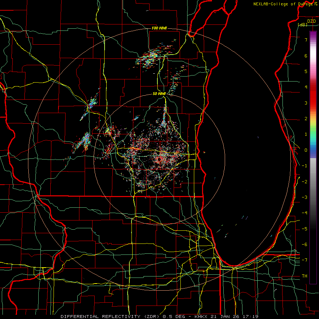Image resolution: width=319 pixels, height=319 pixels.
Task: Click the 6 value on the scale
Action: (x=306, y=56)
